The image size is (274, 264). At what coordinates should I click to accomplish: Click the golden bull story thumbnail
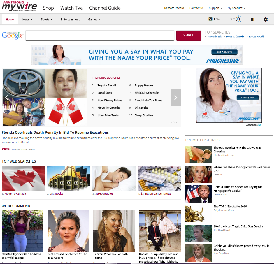click(198, 214)
